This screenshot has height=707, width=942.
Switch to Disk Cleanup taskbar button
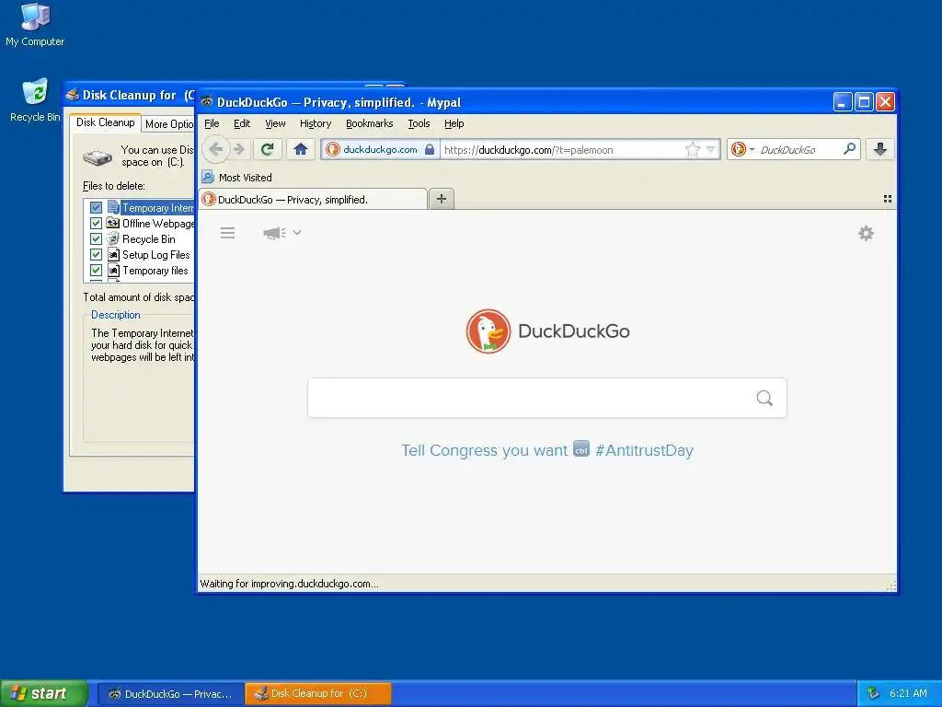(x=318, y=694)
